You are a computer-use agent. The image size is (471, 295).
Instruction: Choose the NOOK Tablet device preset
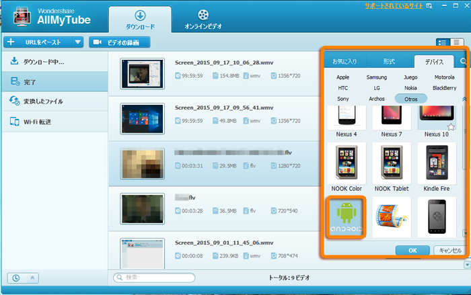tap(392, 167)
